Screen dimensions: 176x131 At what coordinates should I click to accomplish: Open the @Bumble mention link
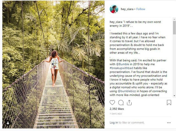(123, 64)
